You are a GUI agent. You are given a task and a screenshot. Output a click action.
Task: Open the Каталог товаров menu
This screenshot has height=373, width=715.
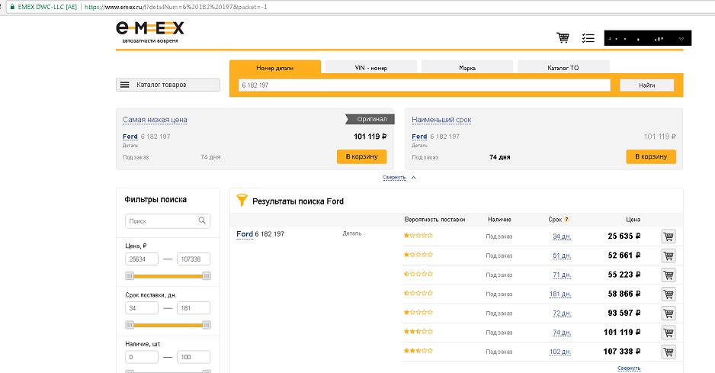pyautogui.click(x=168, y=85)
